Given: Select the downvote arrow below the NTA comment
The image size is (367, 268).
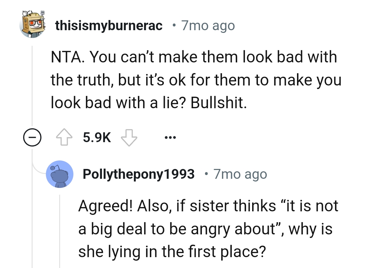Looking at the screenshot, I should click(129, 137).
